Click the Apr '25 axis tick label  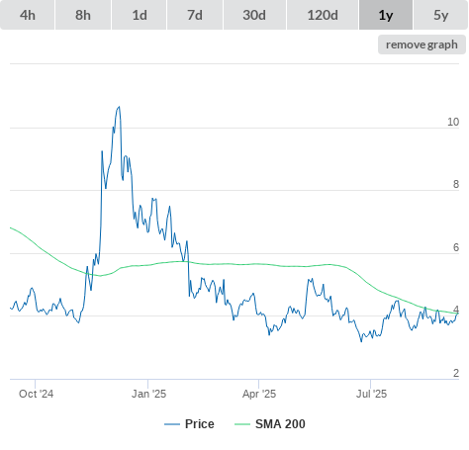click(x=259, y=394)
